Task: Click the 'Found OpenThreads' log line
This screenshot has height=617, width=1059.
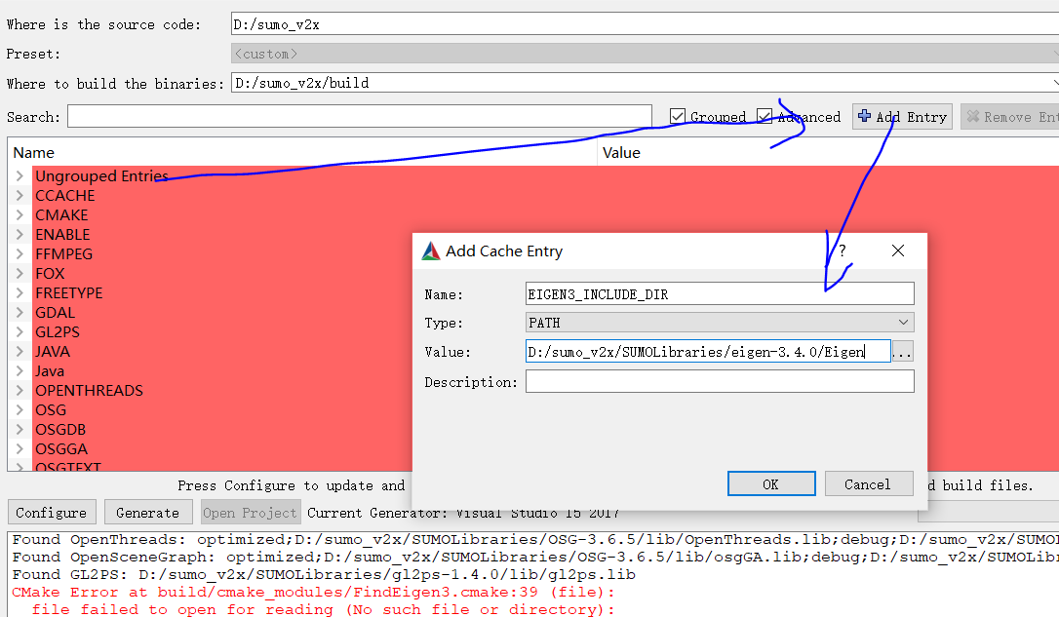Action: coord(535,539)
